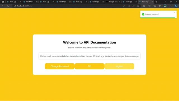The width and height of the screenshot is (179, 101).
Task: Close the Receipt browser tab
Action: tap(119, 2)
